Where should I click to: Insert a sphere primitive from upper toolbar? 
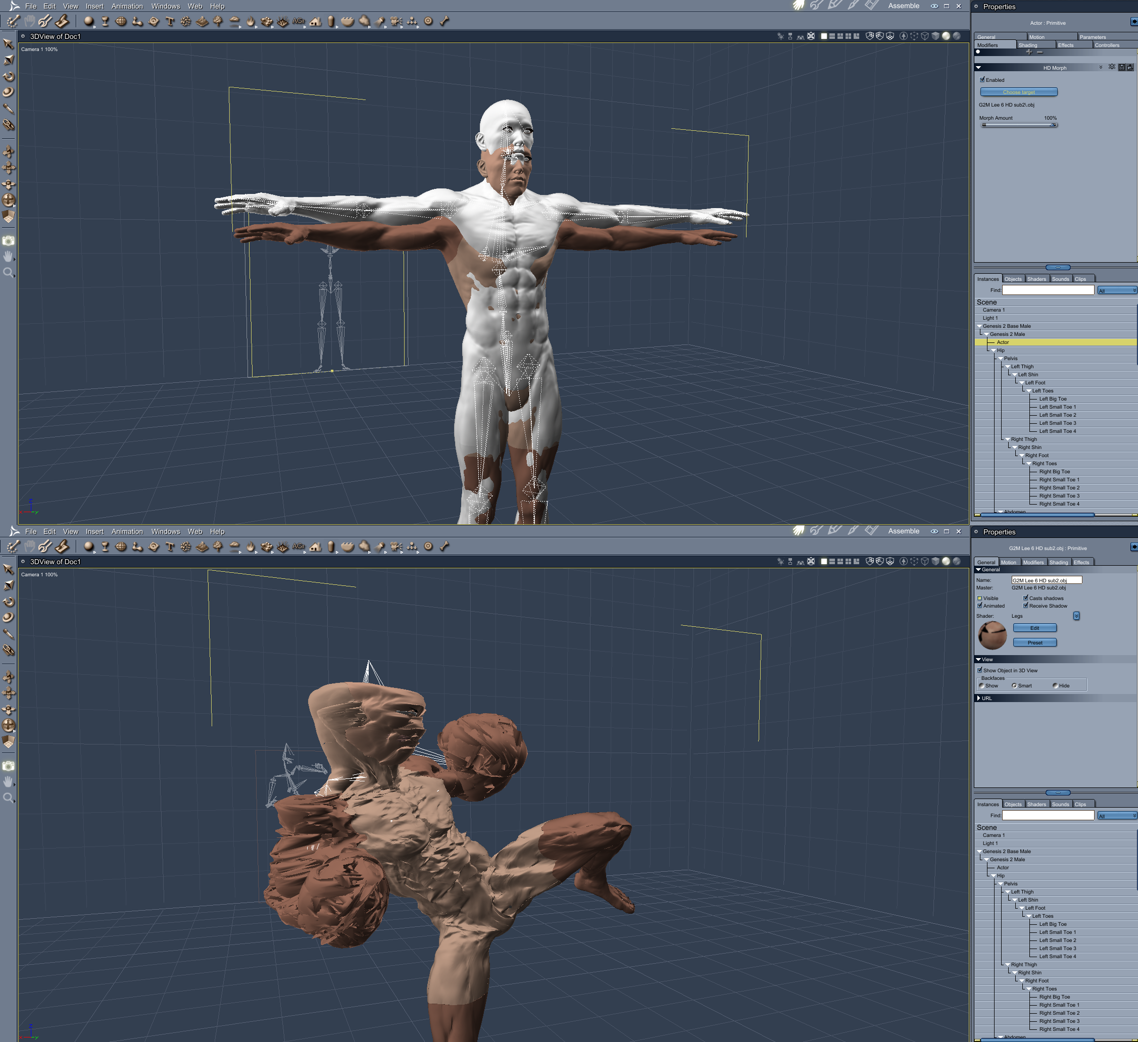pos(88,21)
